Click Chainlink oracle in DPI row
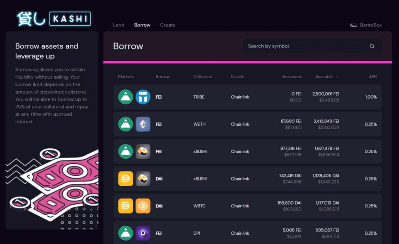Screen dimensions: 399x244 coord(240,233)
